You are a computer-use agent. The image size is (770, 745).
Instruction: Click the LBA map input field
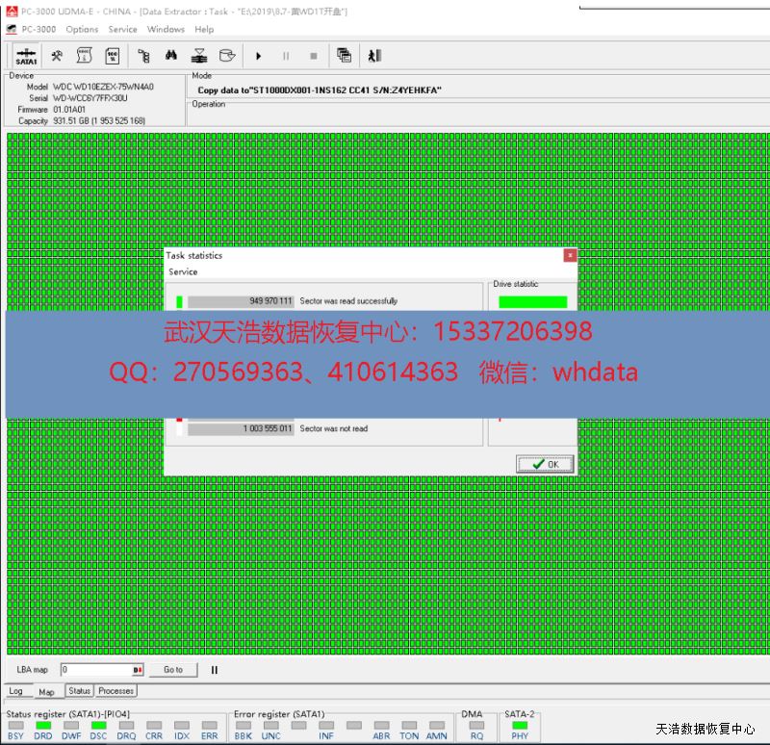pos(94,670)
